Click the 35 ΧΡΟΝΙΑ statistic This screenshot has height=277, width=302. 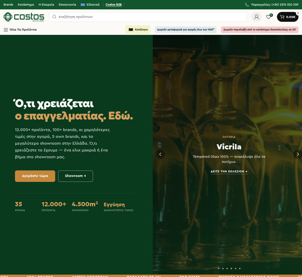[x=20, y=206]
